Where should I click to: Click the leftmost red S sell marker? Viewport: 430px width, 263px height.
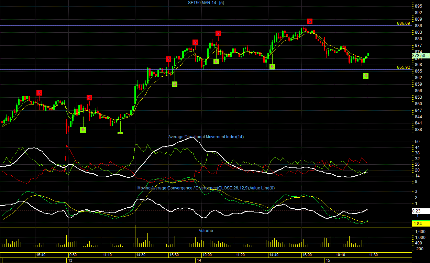tap(39, 93)
